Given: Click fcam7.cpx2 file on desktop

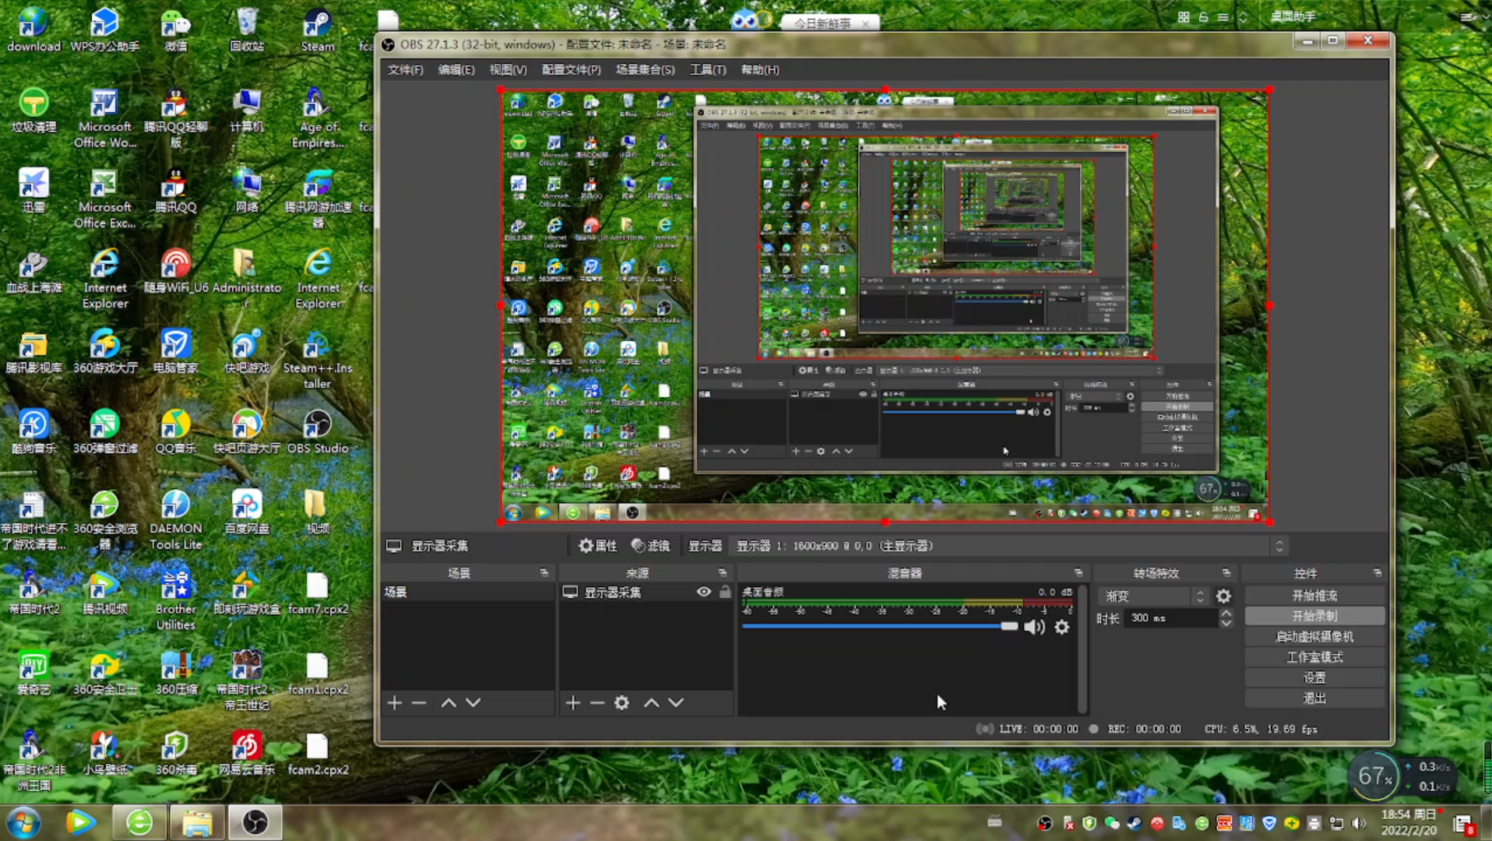Looking at the screenshot, I should (318, 593).
